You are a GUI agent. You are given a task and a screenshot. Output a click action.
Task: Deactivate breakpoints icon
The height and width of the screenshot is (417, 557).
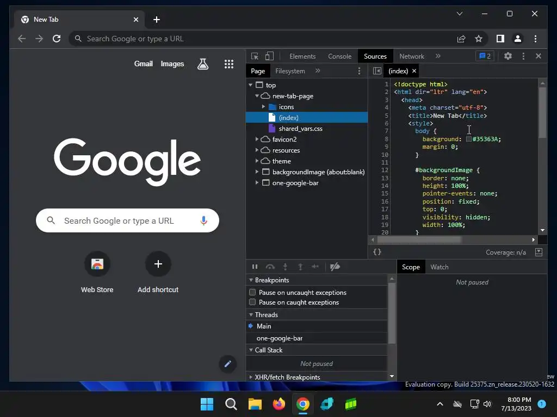(335, 267)
